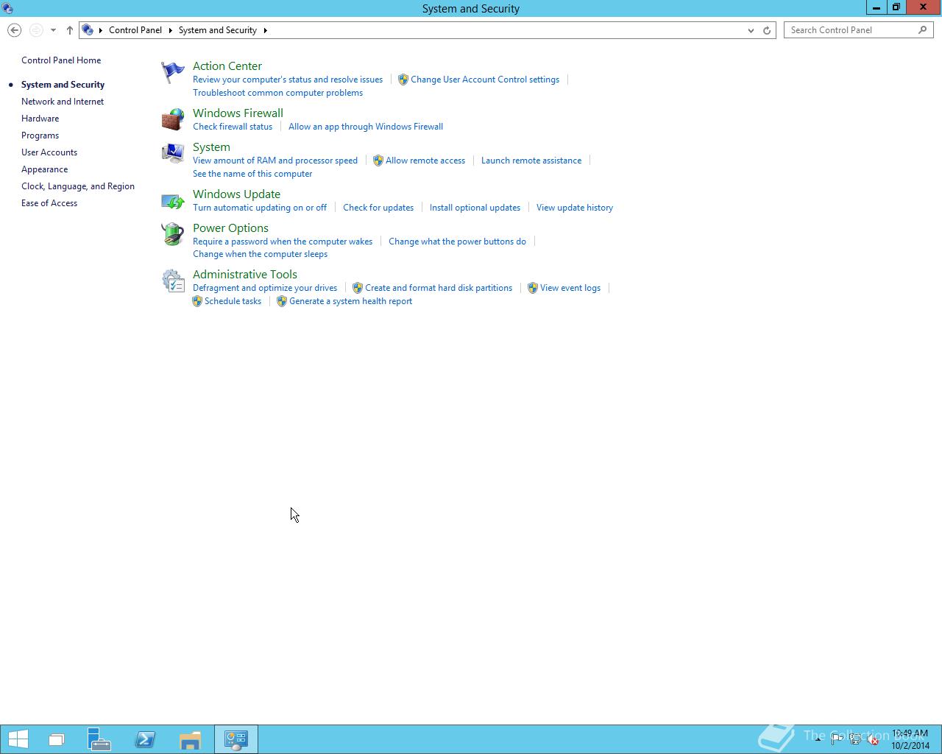Image resolution: width=942 pixels, height=754 pixels.
Task: Open Control Panel Home
Action: [61, 60]
